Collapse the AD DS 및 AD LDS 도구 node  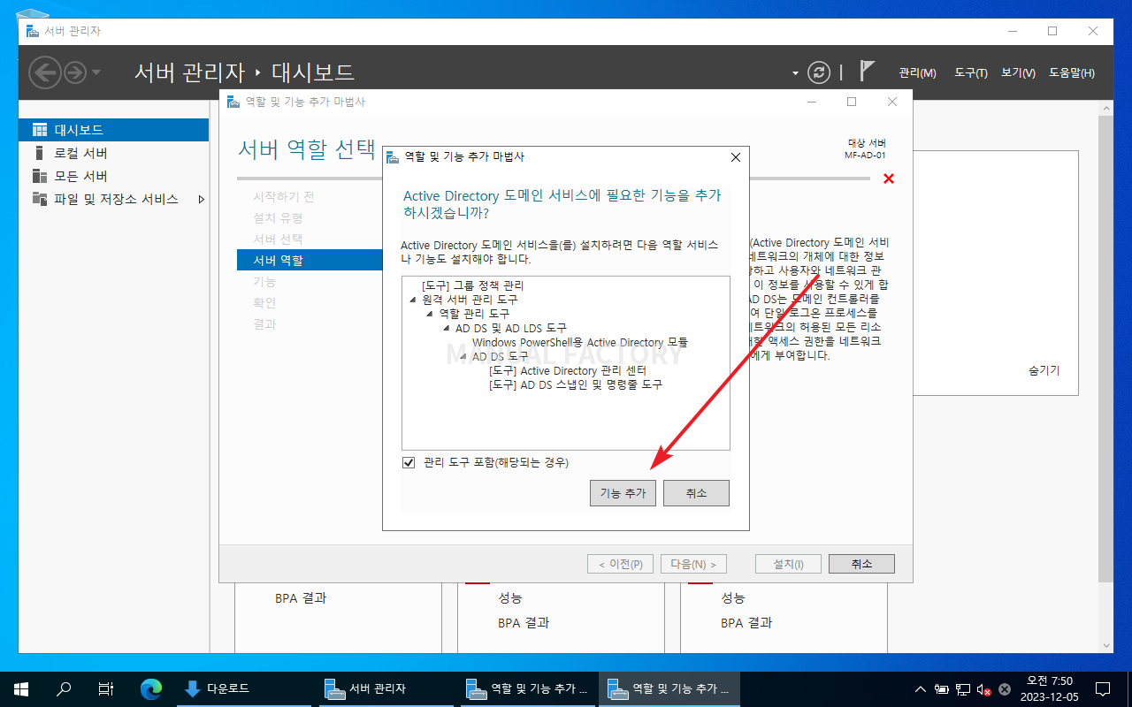click(447, 329)
